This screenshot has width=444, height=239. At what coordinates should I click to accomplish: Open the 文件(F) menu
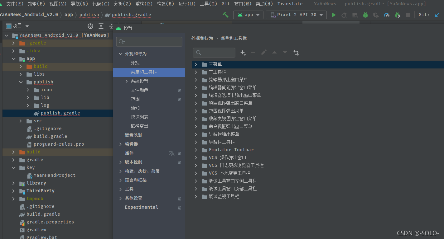15,4
